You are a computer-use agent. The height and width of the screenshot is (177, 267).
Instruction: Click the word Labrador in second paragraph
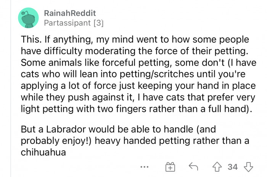click(x=66, y=129)
